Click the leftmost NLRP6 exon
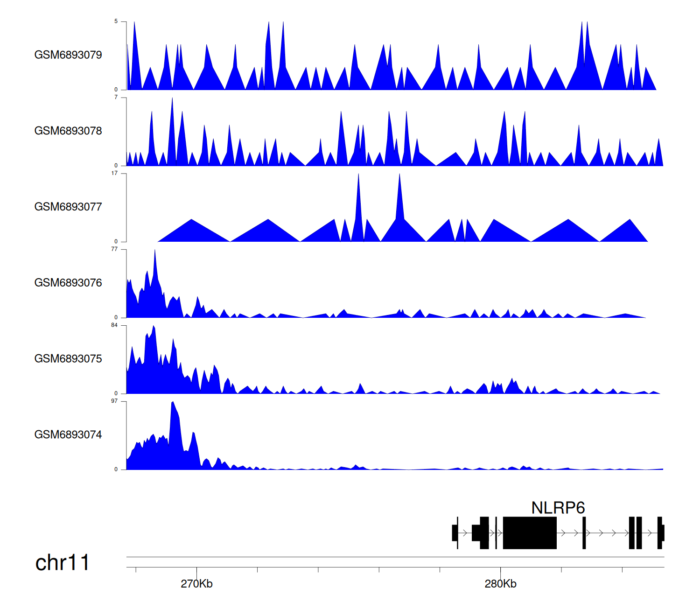The height and width of the screenshot is (616, 700). coord(455,533)
